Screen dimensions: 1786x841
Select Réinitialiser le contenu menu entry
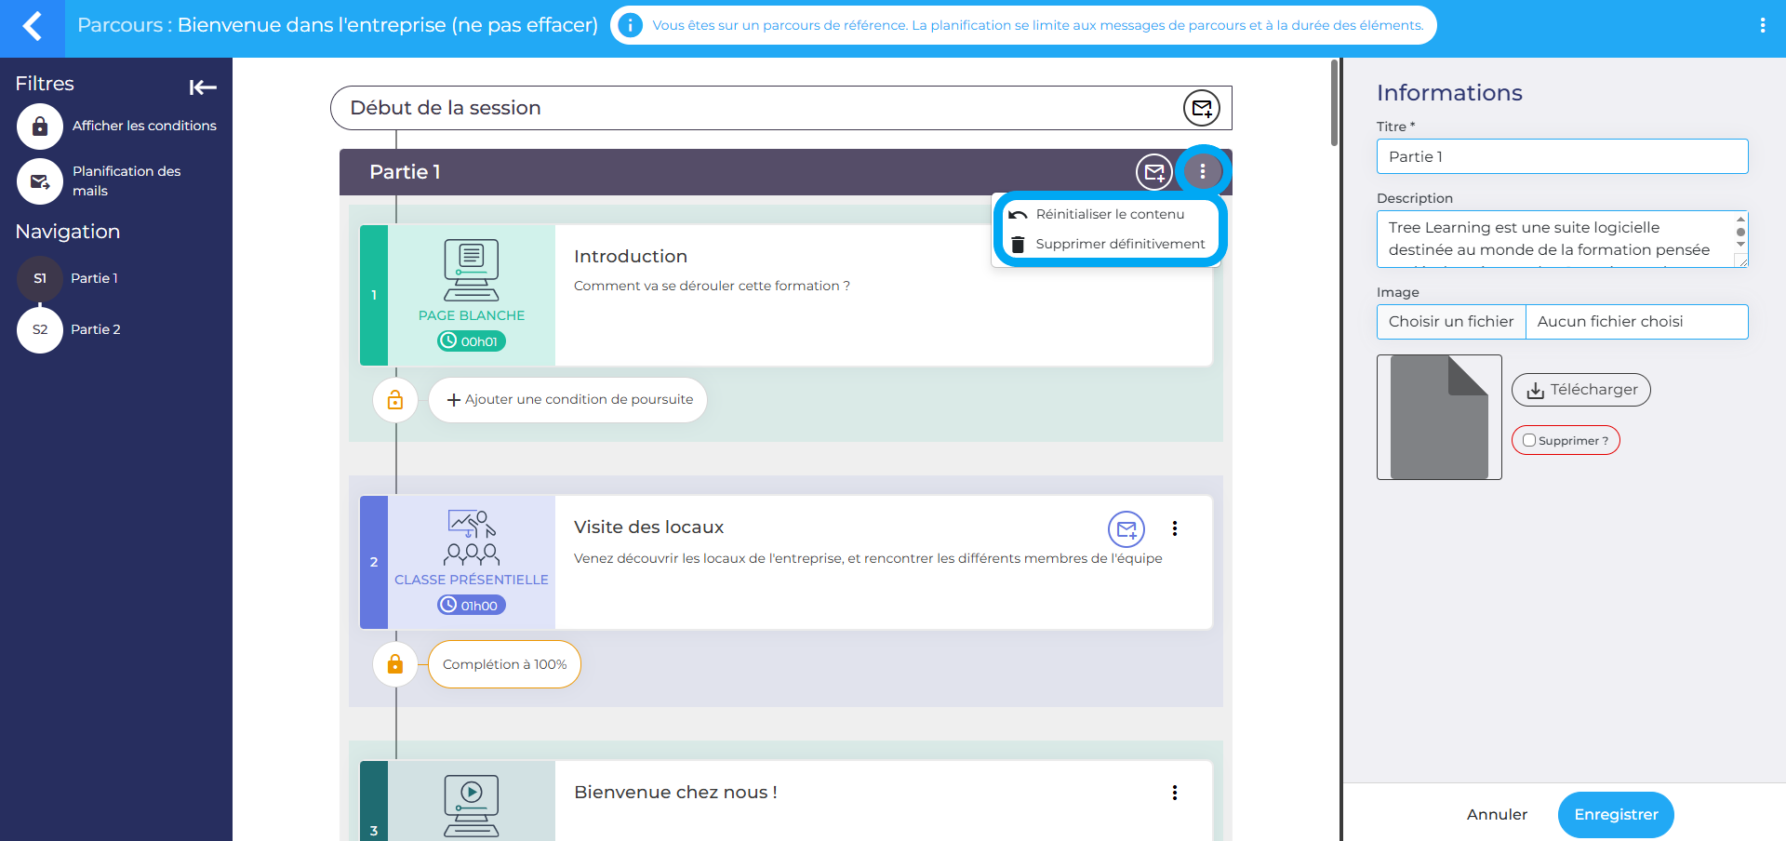[x=1109, y=214]
